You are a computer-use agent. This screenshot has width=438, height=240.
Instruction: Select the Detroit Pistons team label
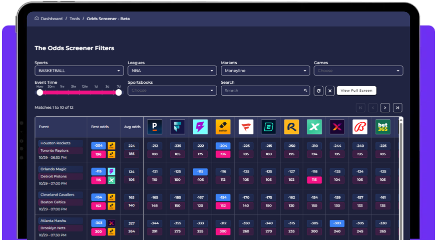coord(61,176)
